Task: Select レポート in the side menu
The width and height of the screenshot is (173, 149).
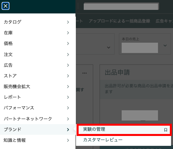Action: coord(38,97)
